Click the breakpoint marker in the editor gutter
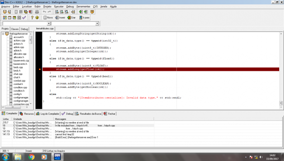This screenshot has height=161, width=284. click(x=40, y=69)
